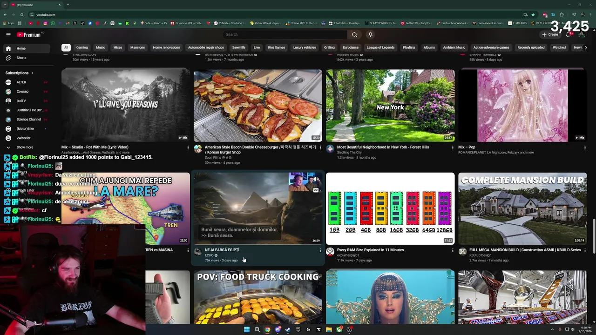Open the bacon cheeseburger thumbnail
This screenshot has width=596, height=335.
pyautogui.click(x=258, y=106)
